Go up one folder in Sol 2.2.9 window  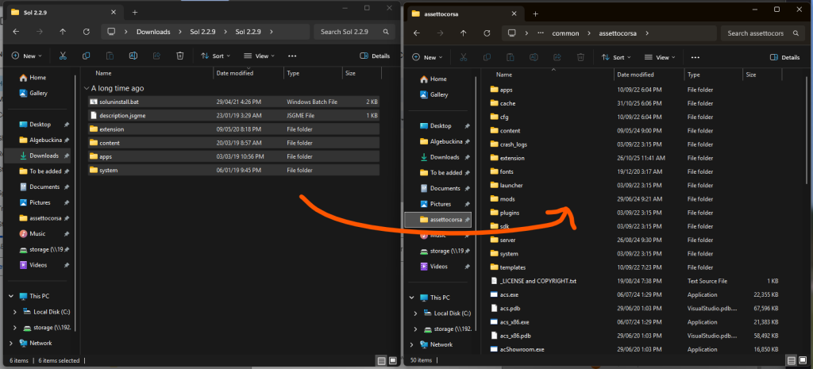63,32
